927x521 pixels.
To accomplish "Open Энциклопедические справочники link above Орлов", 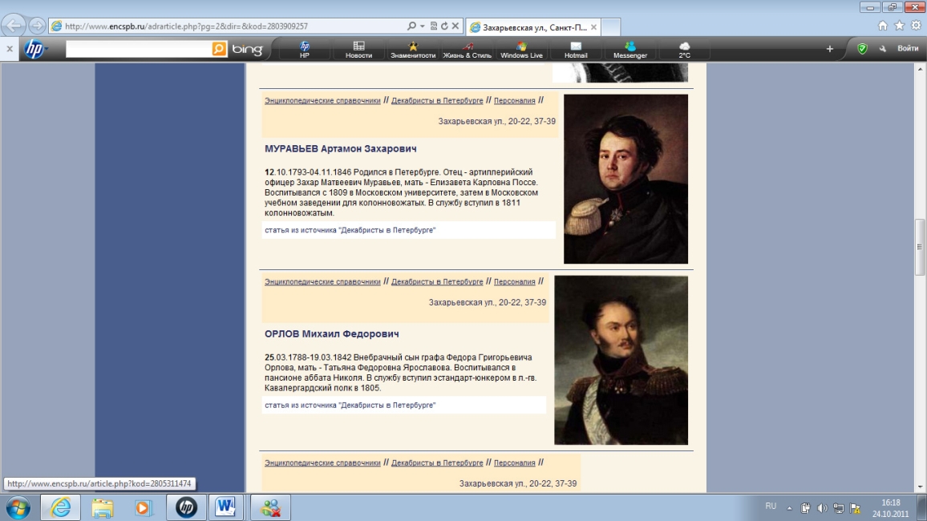I will coord(322,282).
